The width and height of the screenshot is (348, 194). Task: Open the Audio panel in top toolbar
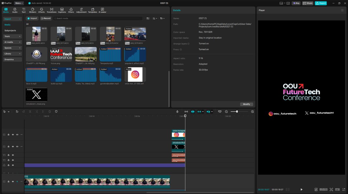coord(15,10)
